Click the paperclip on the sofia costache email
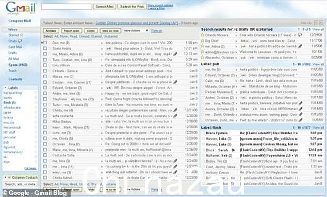327x197 pixels. [x=175, y=116]
